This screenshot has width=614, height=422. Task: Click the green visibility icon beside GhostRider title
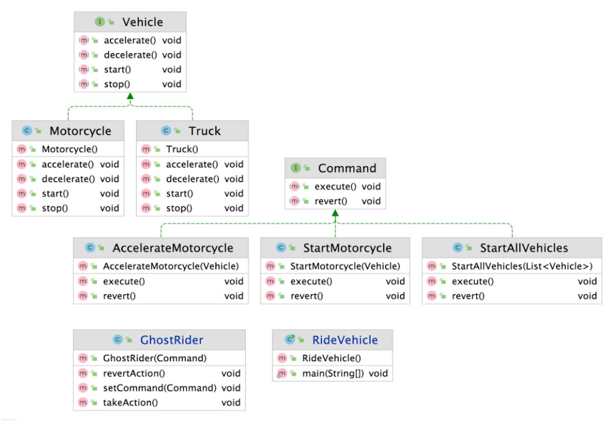point(129,340)
